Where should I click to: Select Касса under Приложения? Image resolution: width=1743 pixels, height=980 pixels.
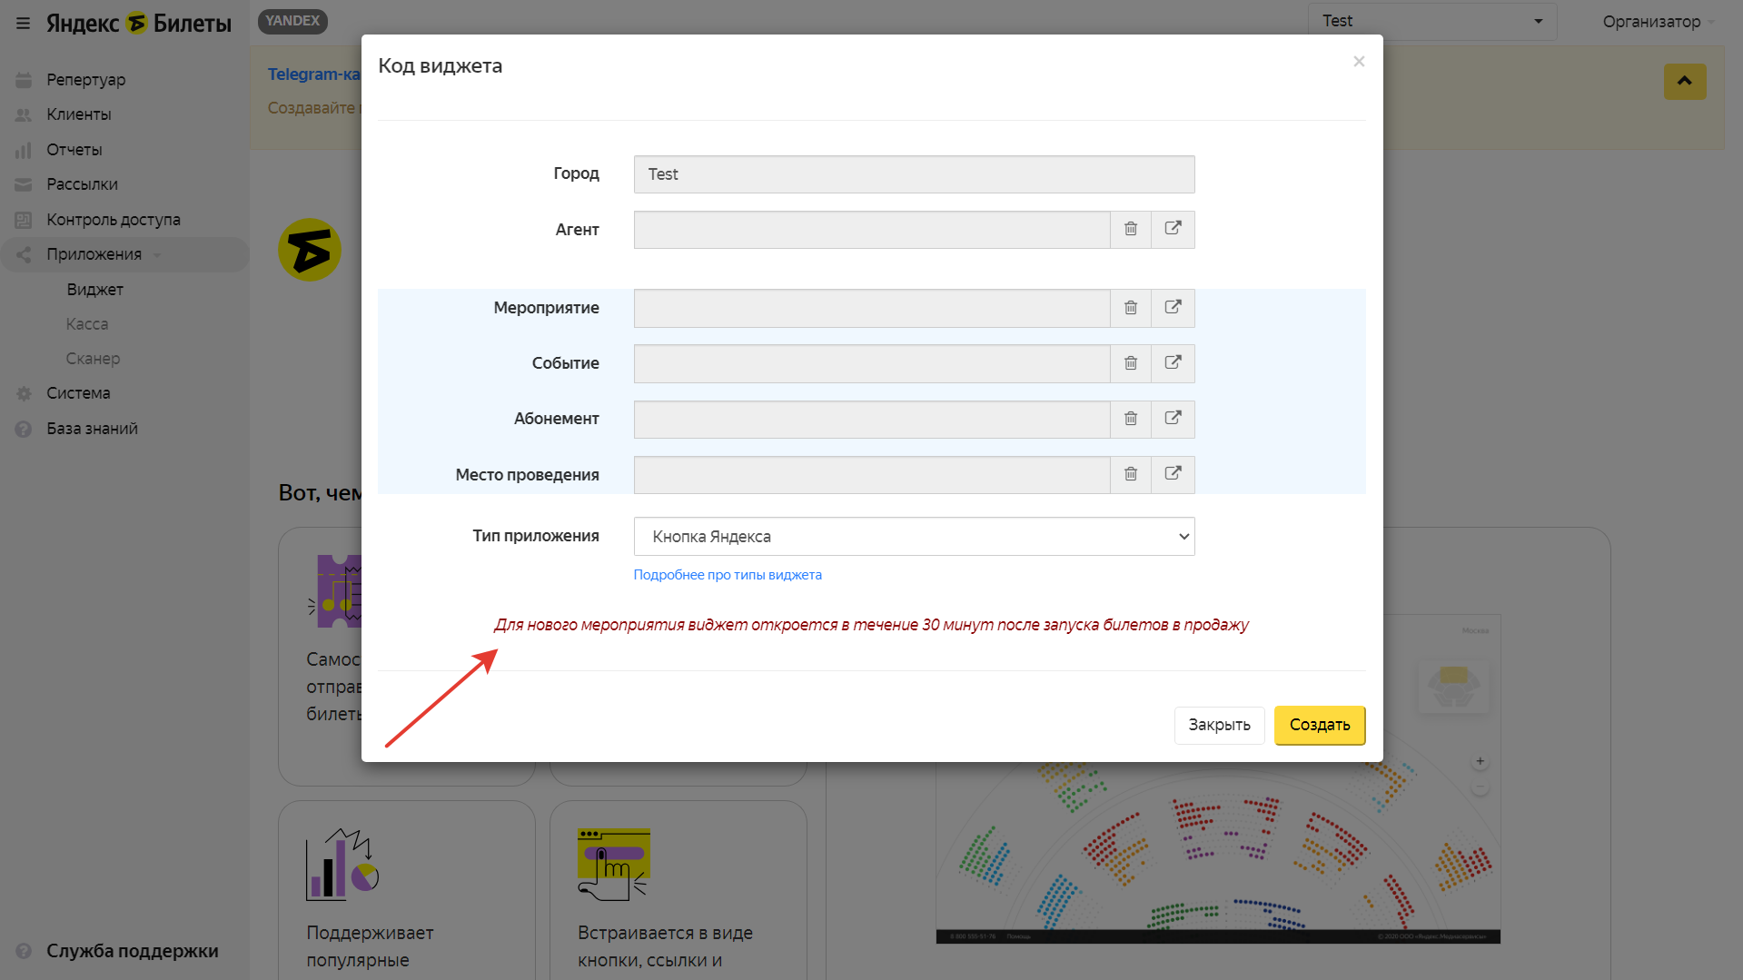click(87, 324)
